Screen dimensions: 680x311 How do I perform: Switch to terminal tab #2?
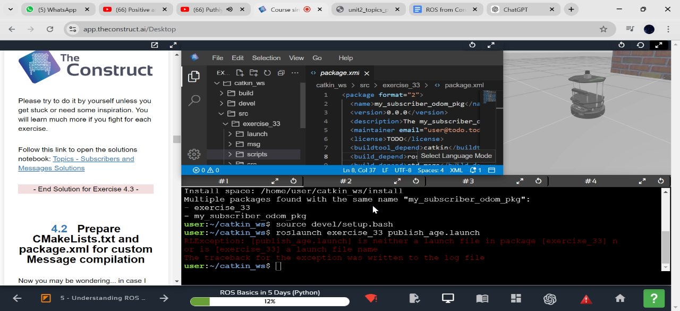tap(346, 181)
